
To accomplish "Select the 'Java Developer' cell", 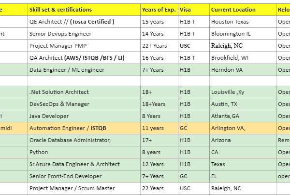I will (x=83, y=116).
